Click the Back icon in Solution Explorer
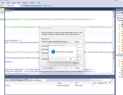Viewport: 123px width, 95px height. click(x=117, y=13)
